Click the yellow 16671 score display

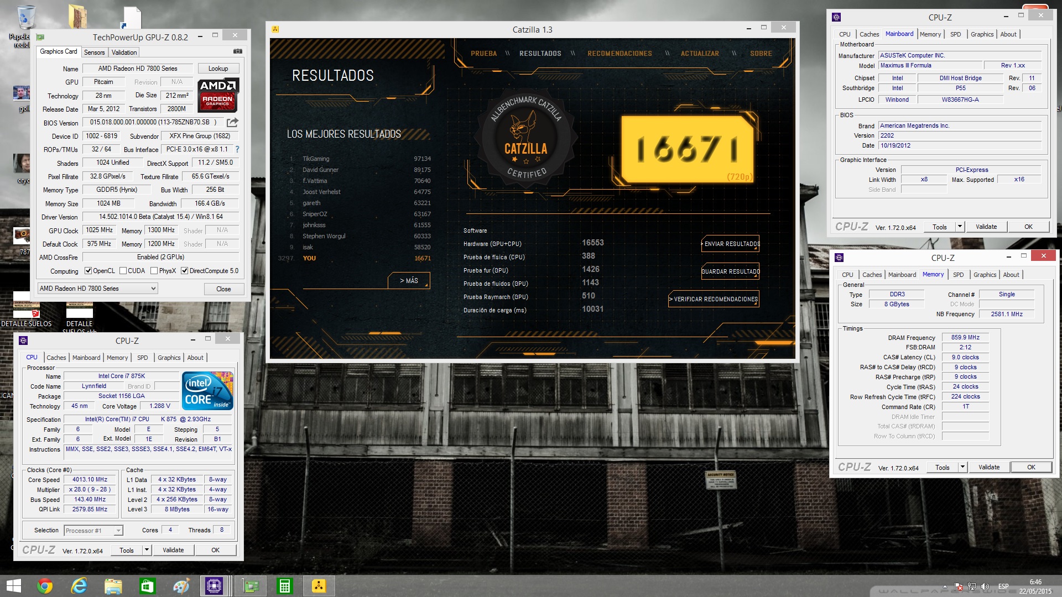pyautogui.click(x=686, y=149)
